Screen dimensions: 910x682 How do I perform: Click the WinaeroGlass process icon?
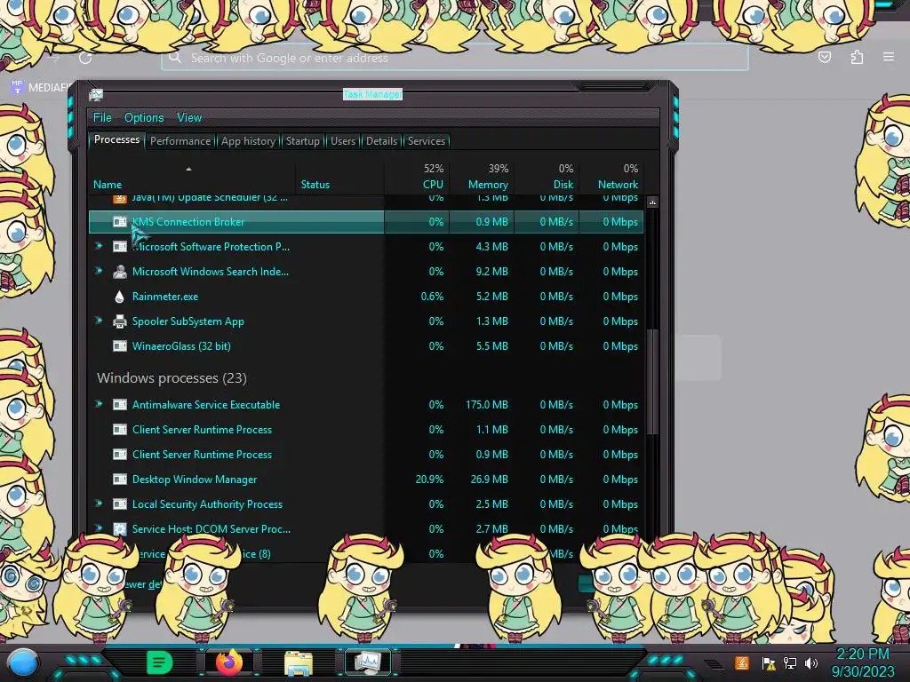click(x=120, y=346)
